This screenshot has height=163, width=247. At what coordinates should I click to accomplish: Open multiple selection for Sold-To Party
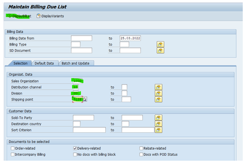159,118
